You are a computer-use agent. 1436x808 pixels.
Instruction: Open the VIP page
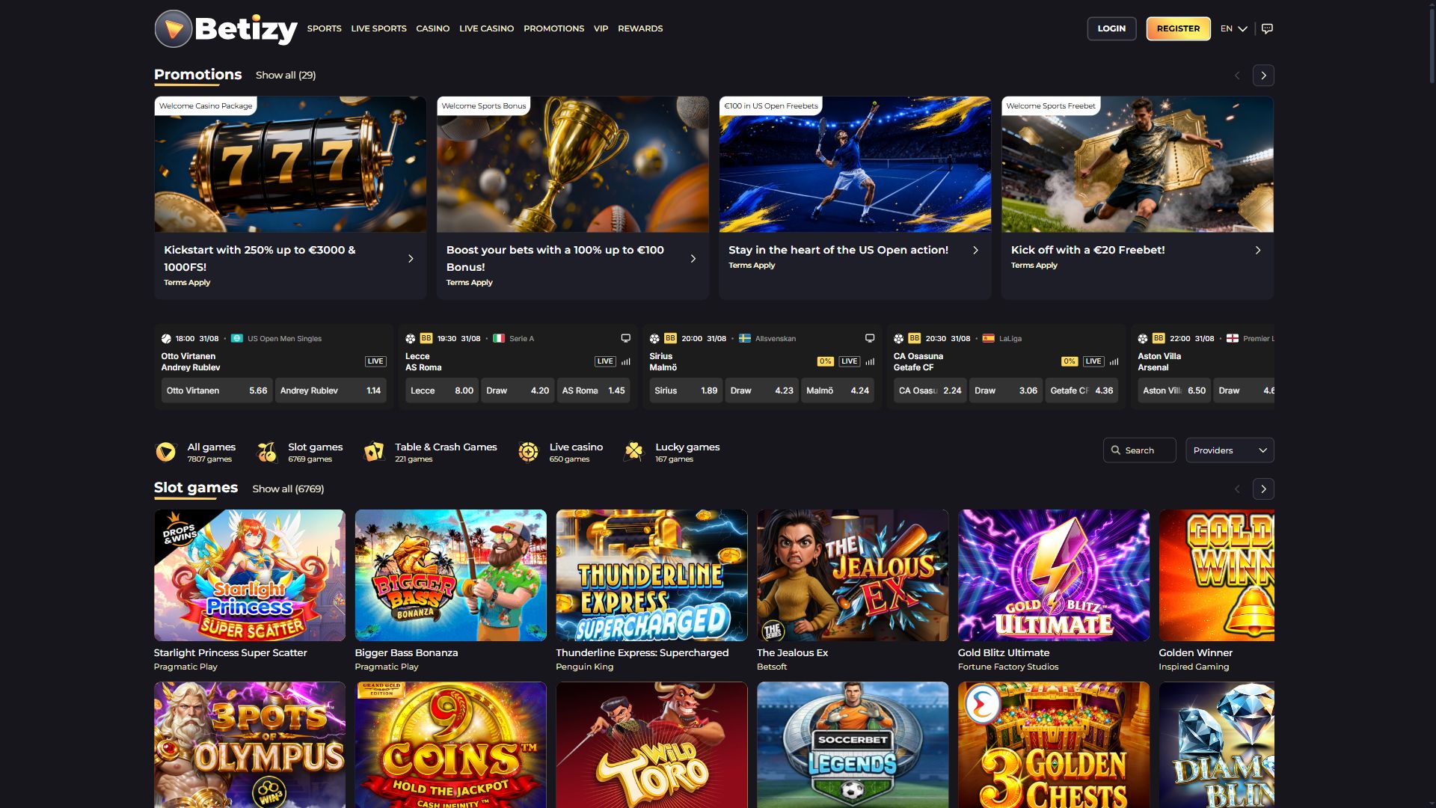(x=601, y=28)
